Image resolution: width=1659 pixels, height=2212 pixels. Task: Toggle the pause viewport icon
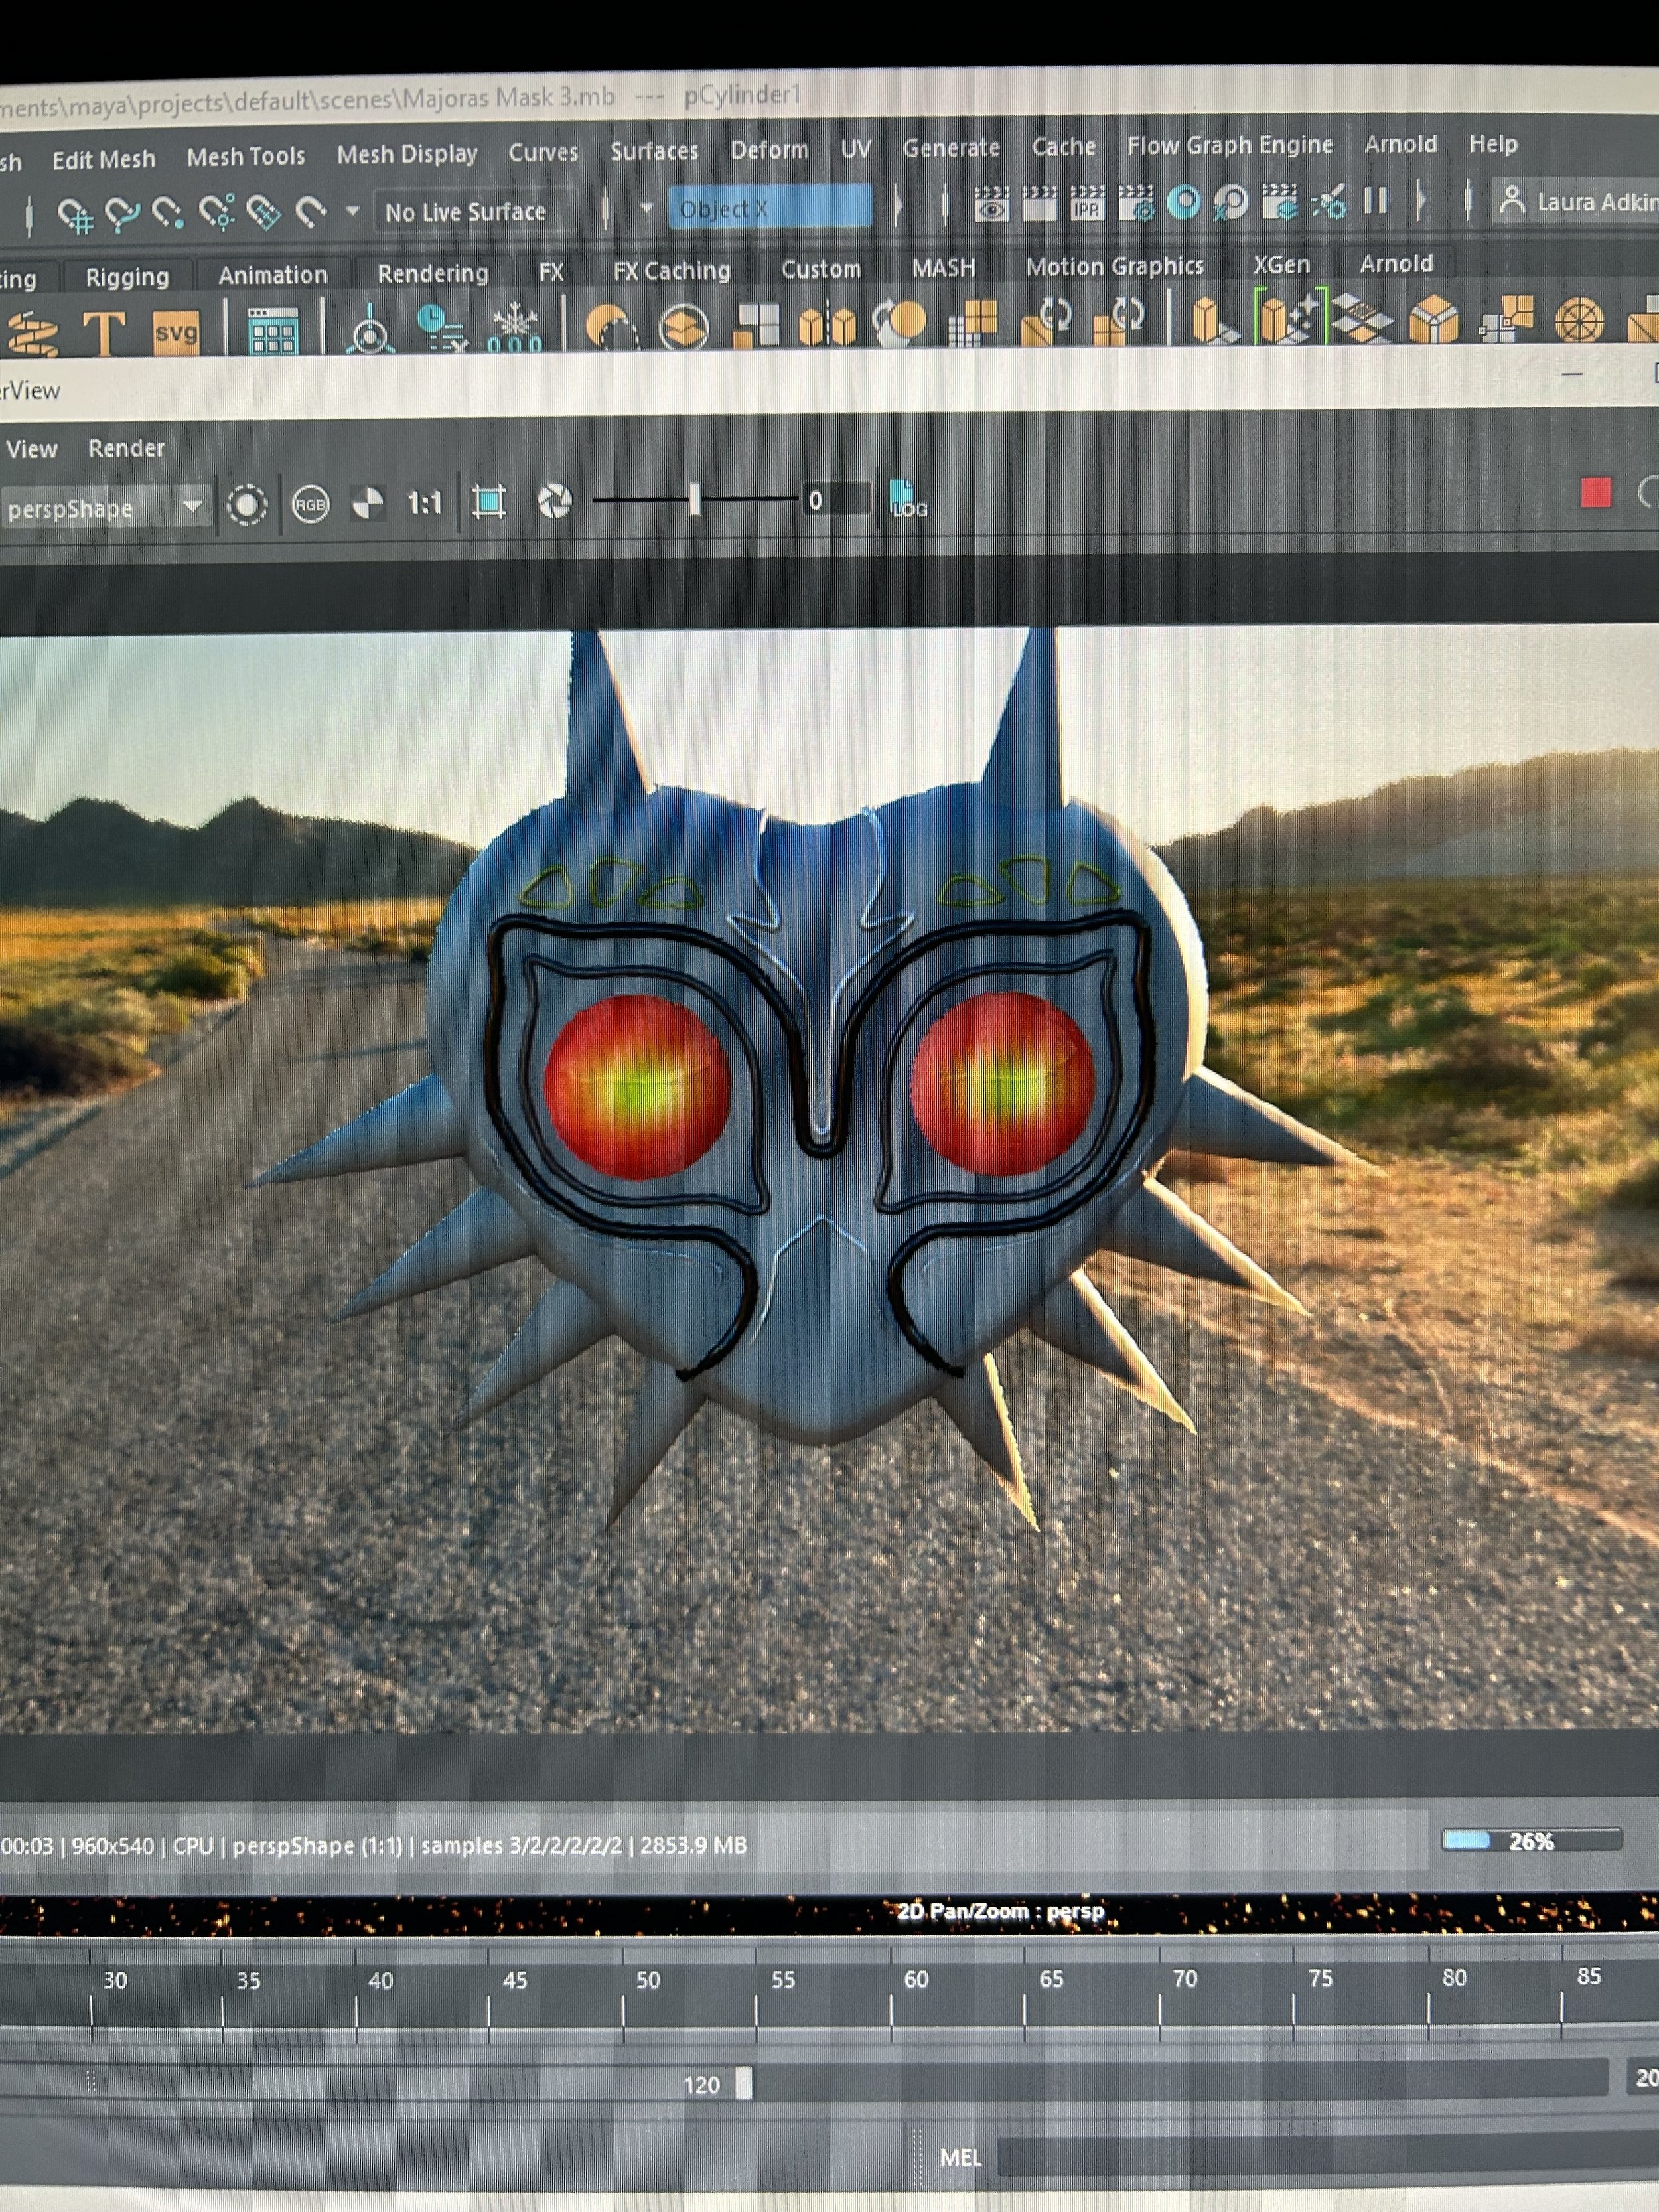coord(1376,201)
